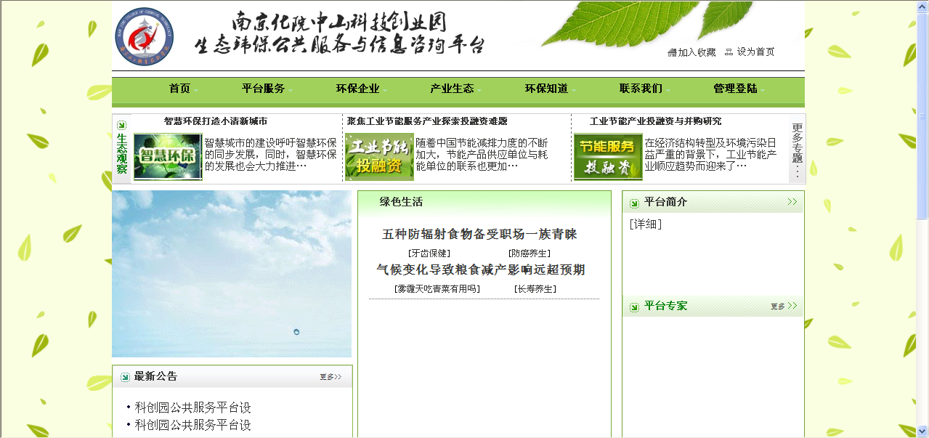
Task: Open the 更多专题 vertical side link
Action: [x=797, y=149]
